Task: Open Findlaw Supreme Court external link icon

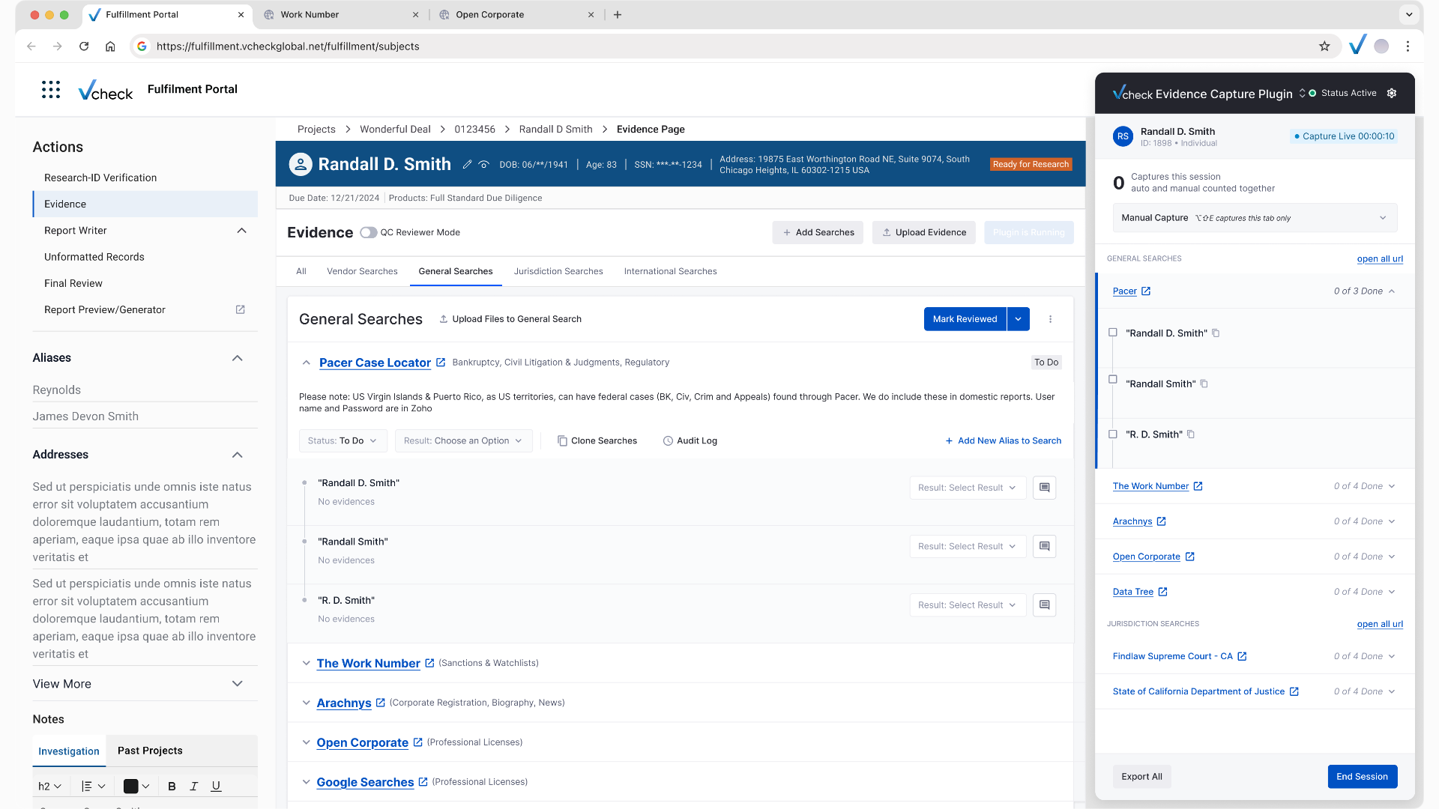Action: click(x=1242, y=656)
